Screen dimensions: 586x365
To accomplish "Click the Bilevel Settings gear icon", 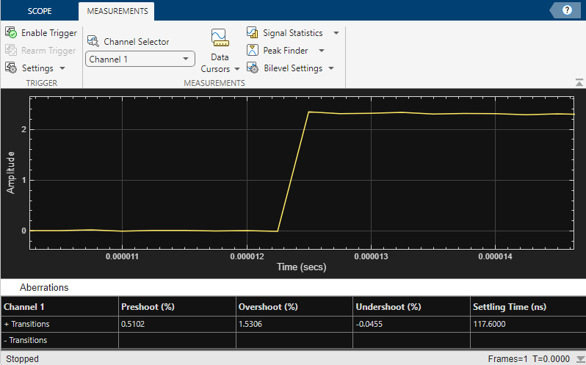I will (253, 68).
